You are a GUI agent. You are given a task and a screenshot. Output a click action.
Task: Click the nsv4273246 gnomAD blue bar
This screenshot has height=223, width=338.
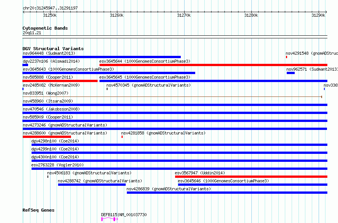[175, 129]
